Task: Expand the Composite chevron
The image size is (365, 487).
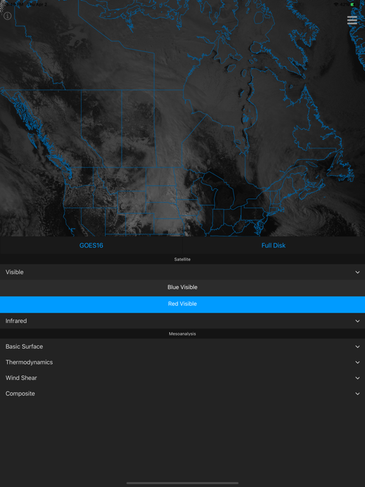Action: coord(357,394)
